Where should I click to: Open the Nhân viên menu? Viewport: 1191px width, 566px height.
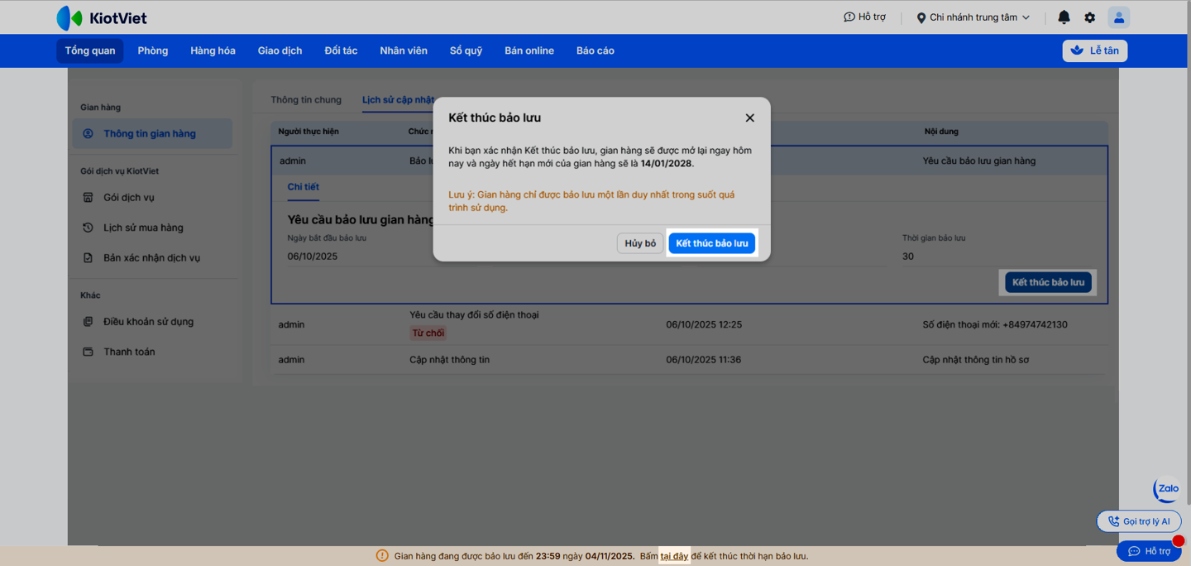[x=404, y=50]
